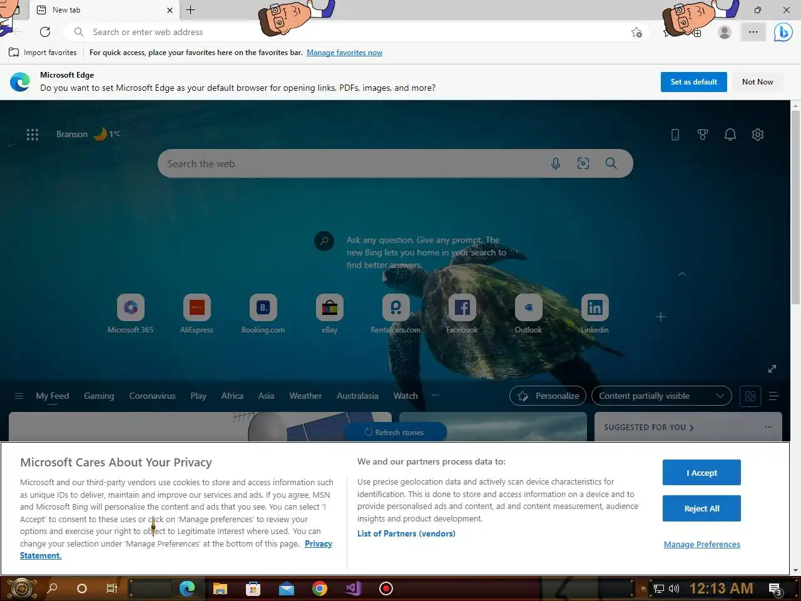Image resolution: width=801 pixels, height=601 pixels.
Task: Select Africa tab
Action: pyautogui.click(x=232, y=396)
